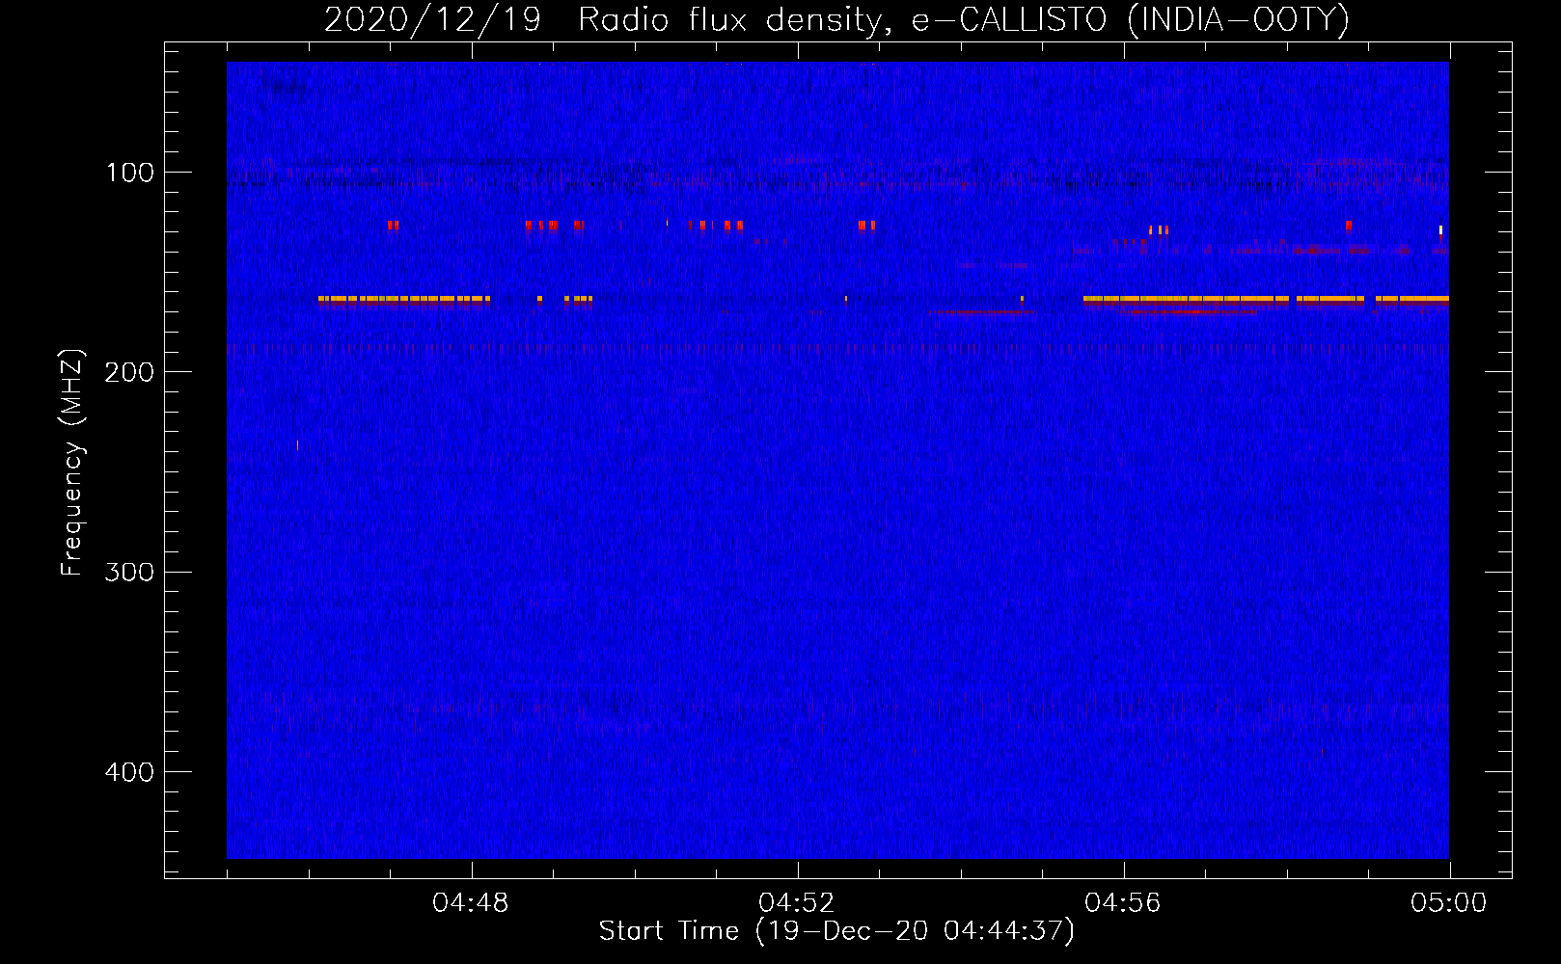
Task: Select the "Frequency (MHZ)" y-axis label
Action: tap(72, 462)
